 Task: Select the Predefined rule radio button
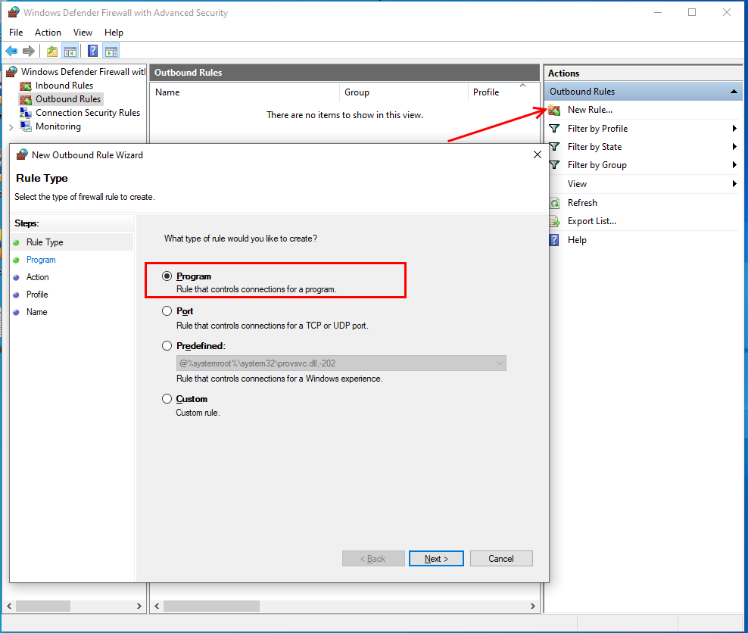[167, 346]
